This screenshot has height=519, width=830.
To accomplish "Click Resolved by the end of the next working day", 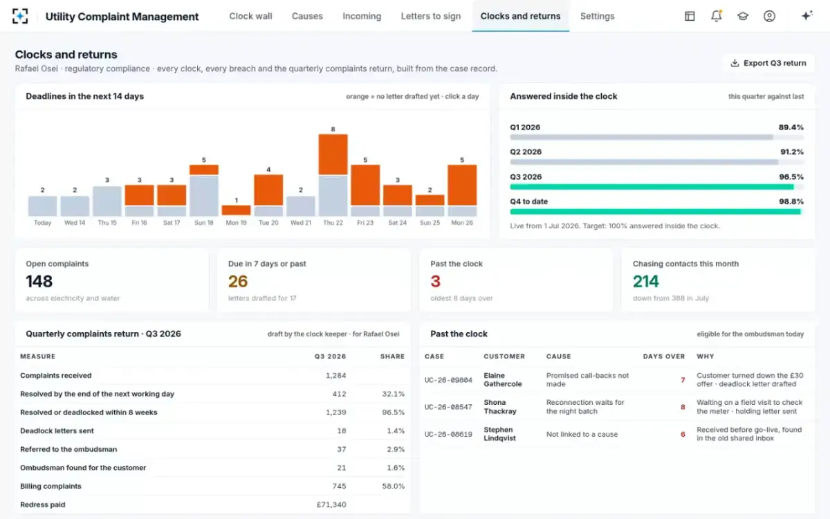I will [212, 394].
